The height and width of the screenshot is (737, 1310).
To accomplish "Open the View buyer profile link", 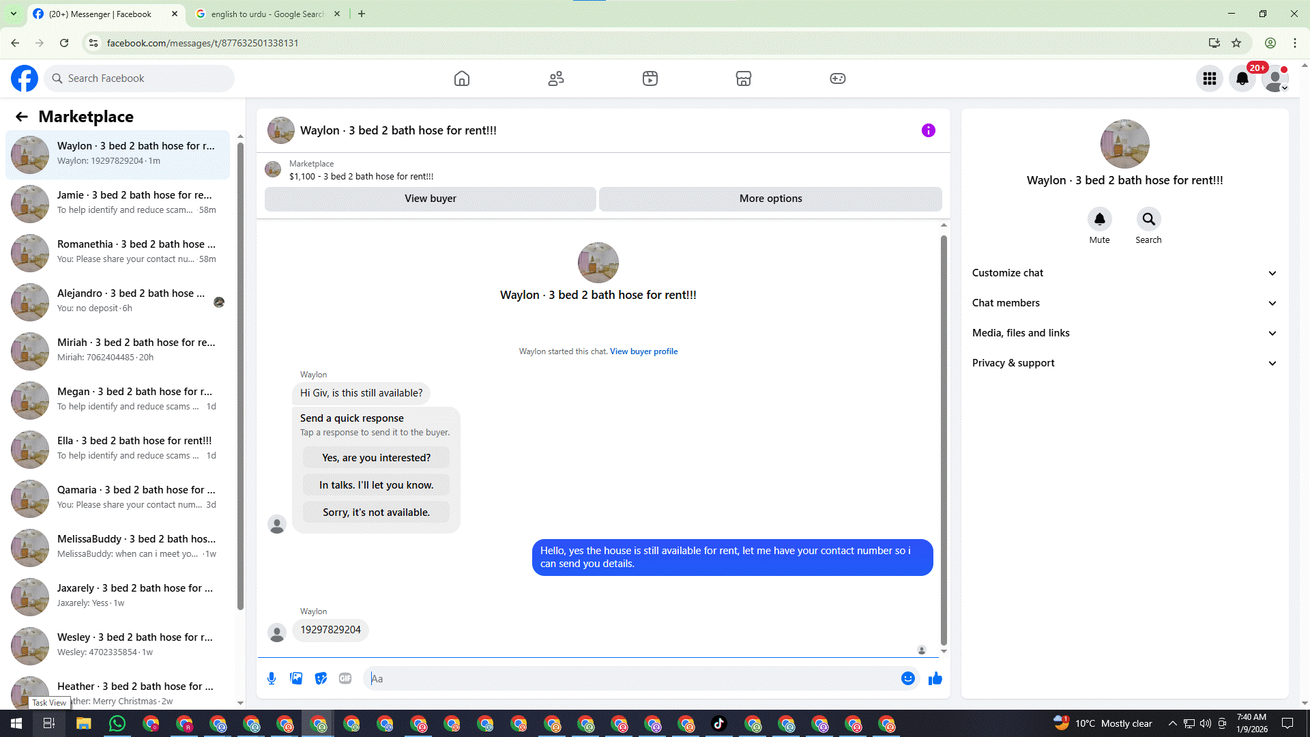I will [643, 351].
